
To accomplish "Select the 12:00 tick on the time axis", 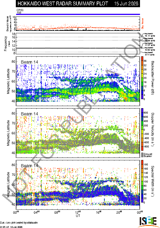I will pyautogui.click(x=78, y=212).
